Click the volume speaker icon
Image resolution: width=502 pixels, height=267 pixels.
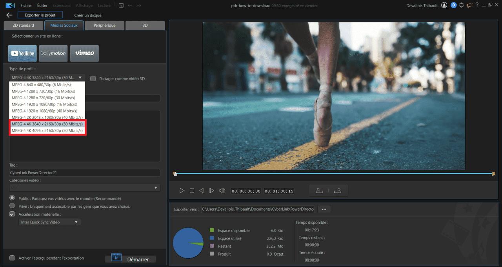222,191
